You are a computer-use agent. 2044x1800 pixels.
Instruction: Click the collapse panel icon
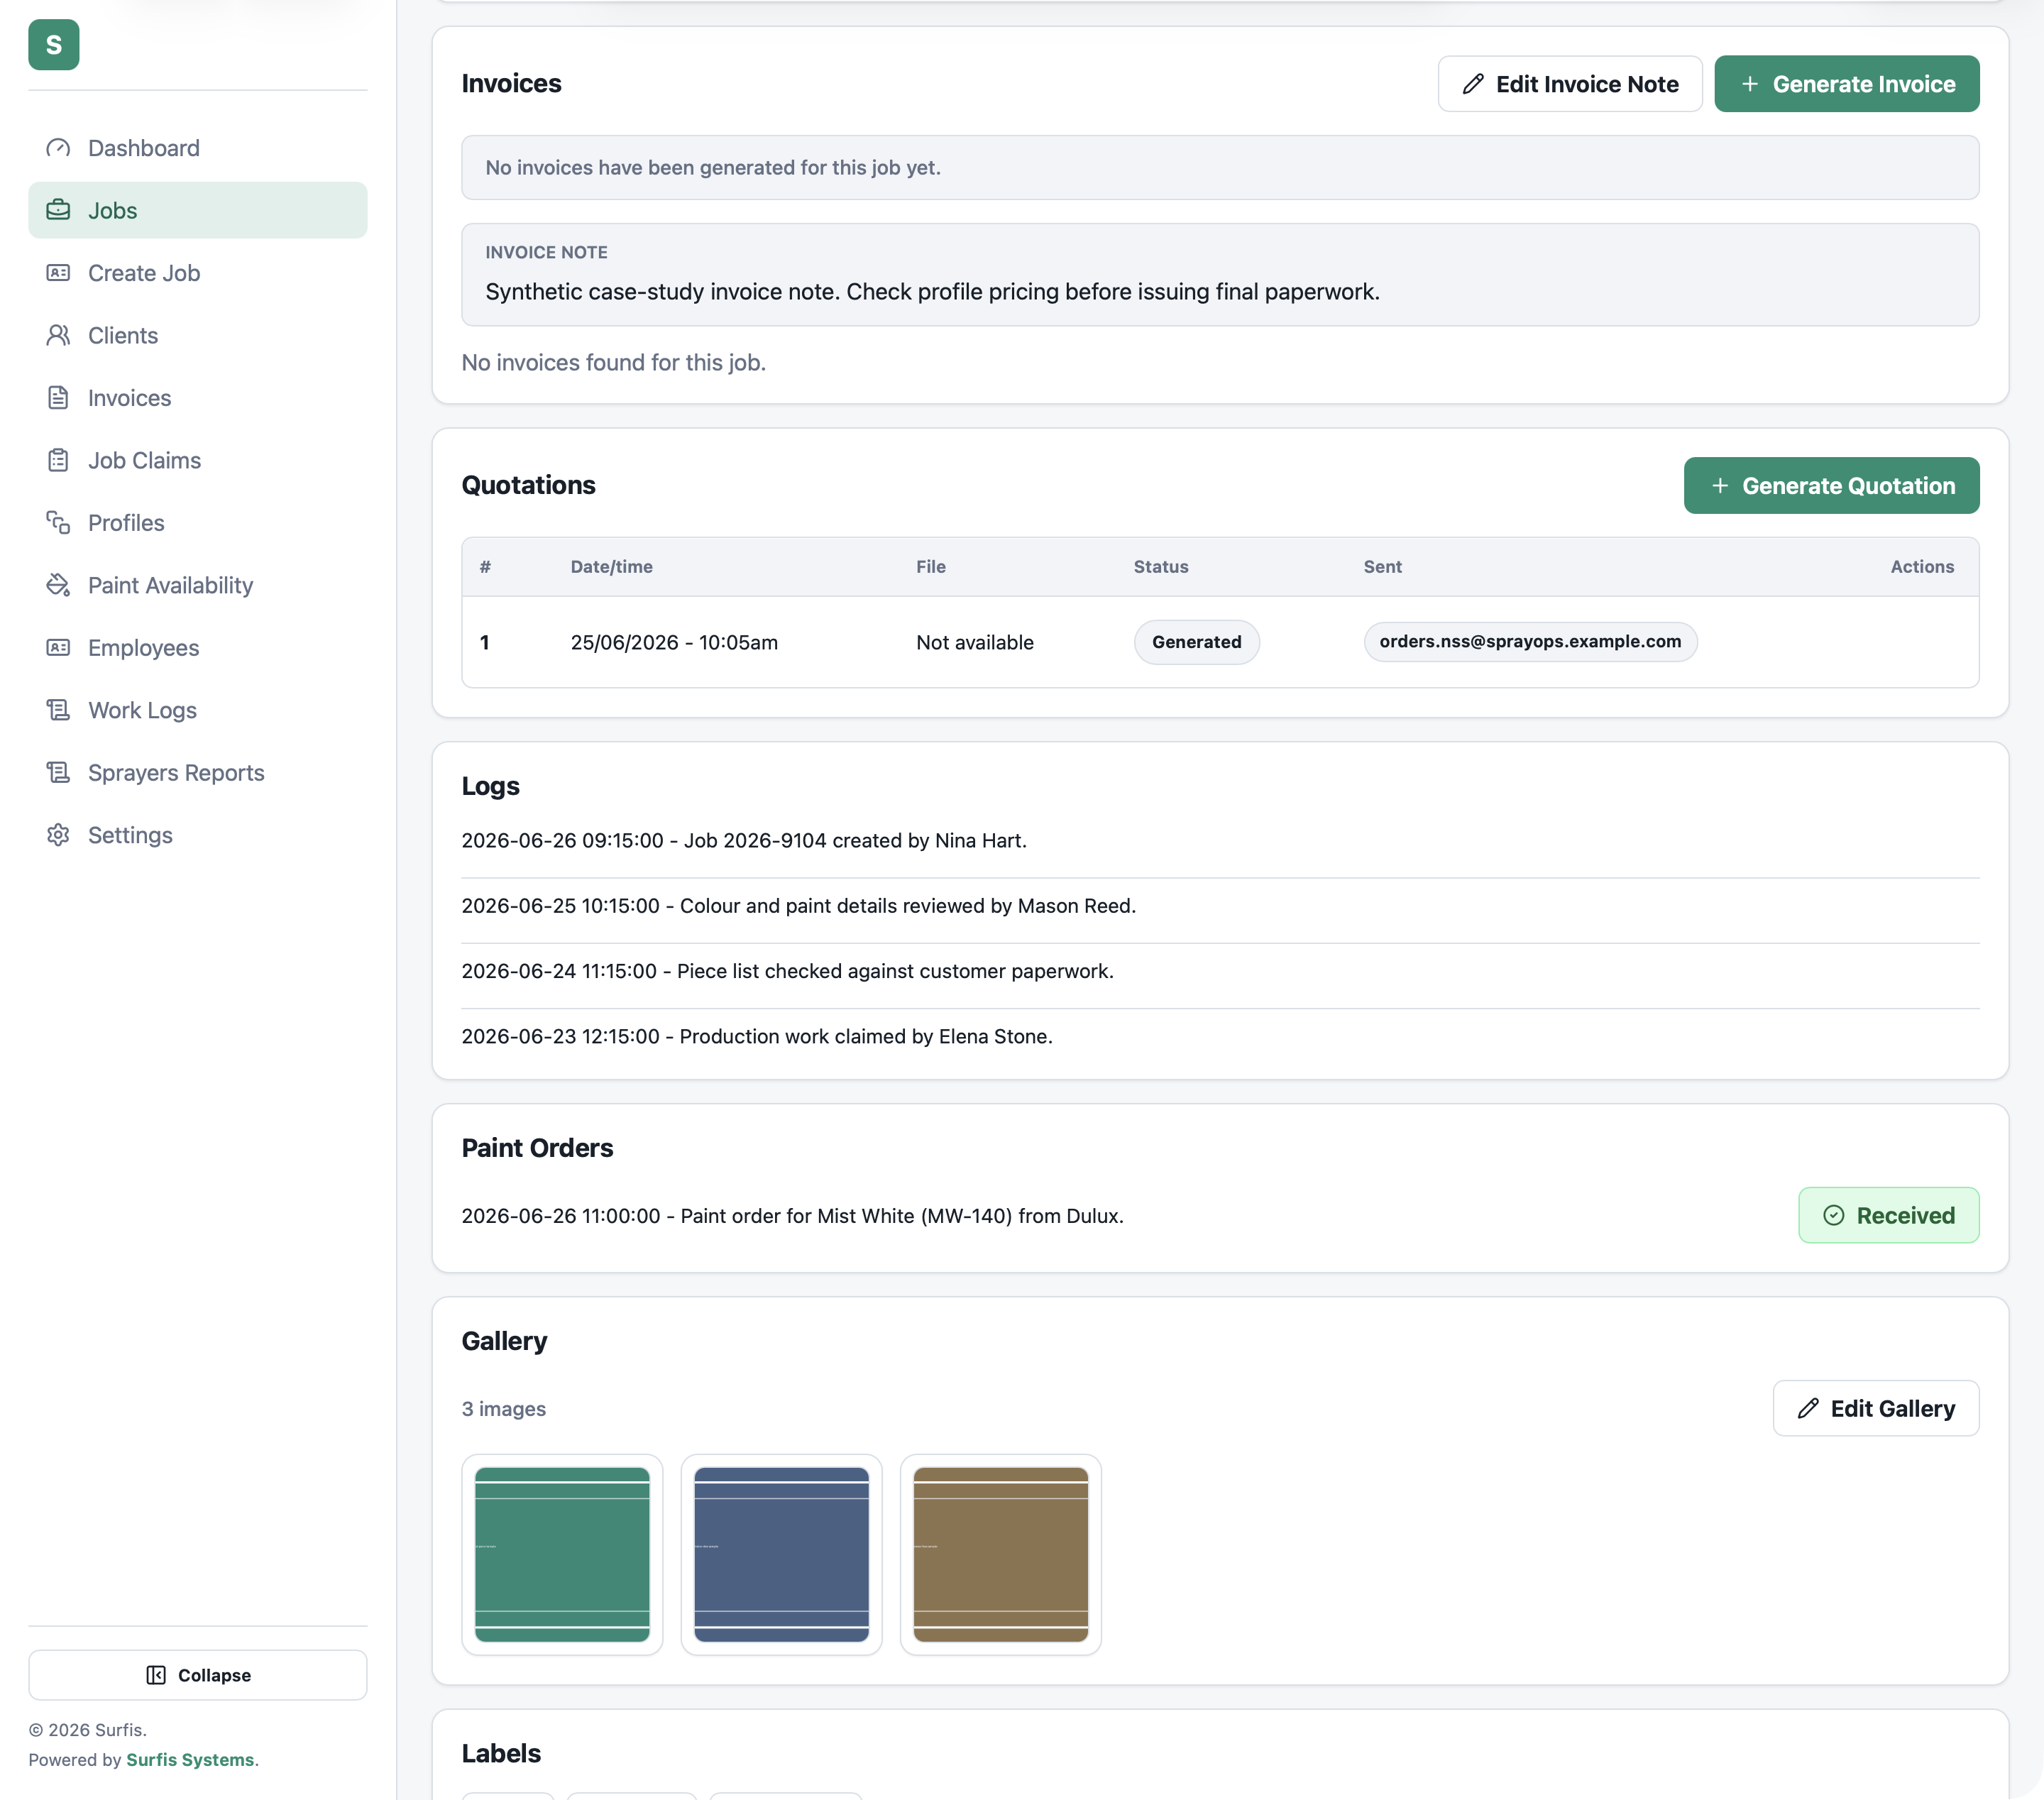[156, 1675]
